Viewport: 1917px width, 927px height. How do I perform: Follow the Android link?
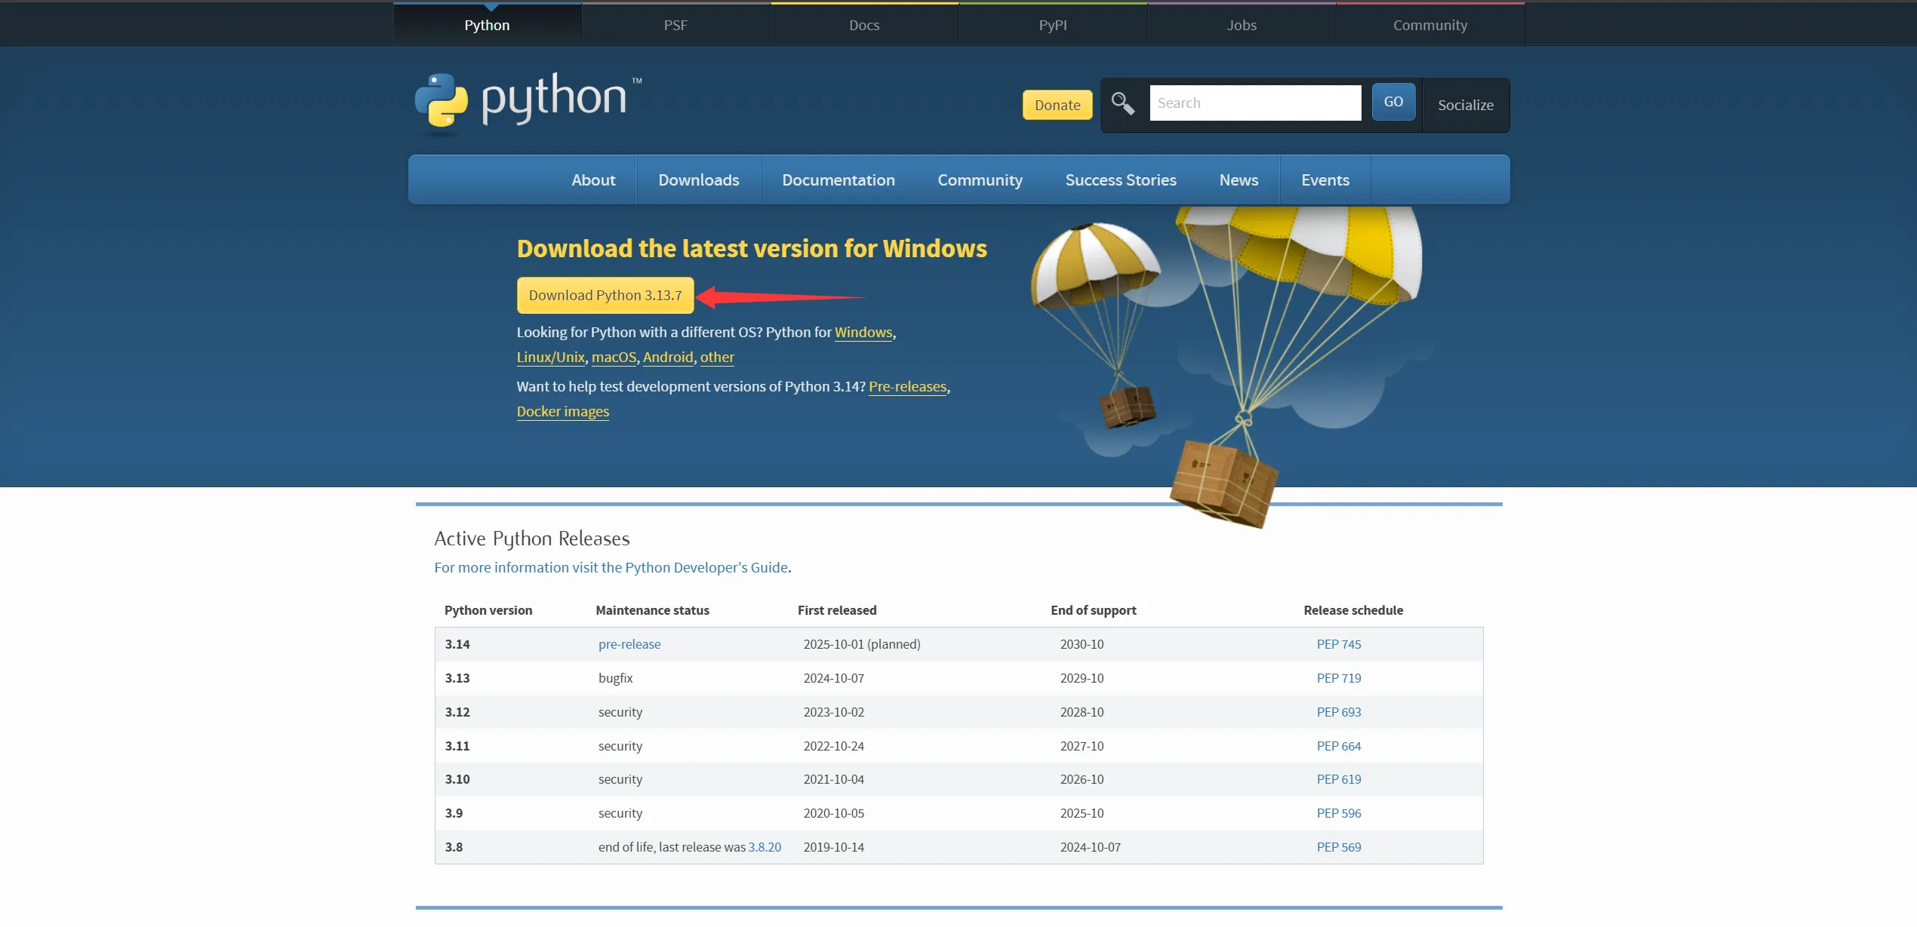click(x=668, y=357)
